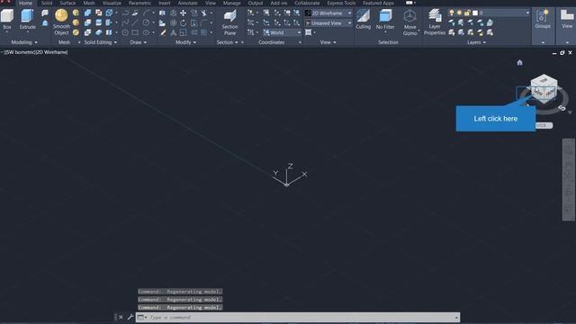The image size is (576, 324).
Task: Open the World UCS dropdown
Action: coord(282,32)
